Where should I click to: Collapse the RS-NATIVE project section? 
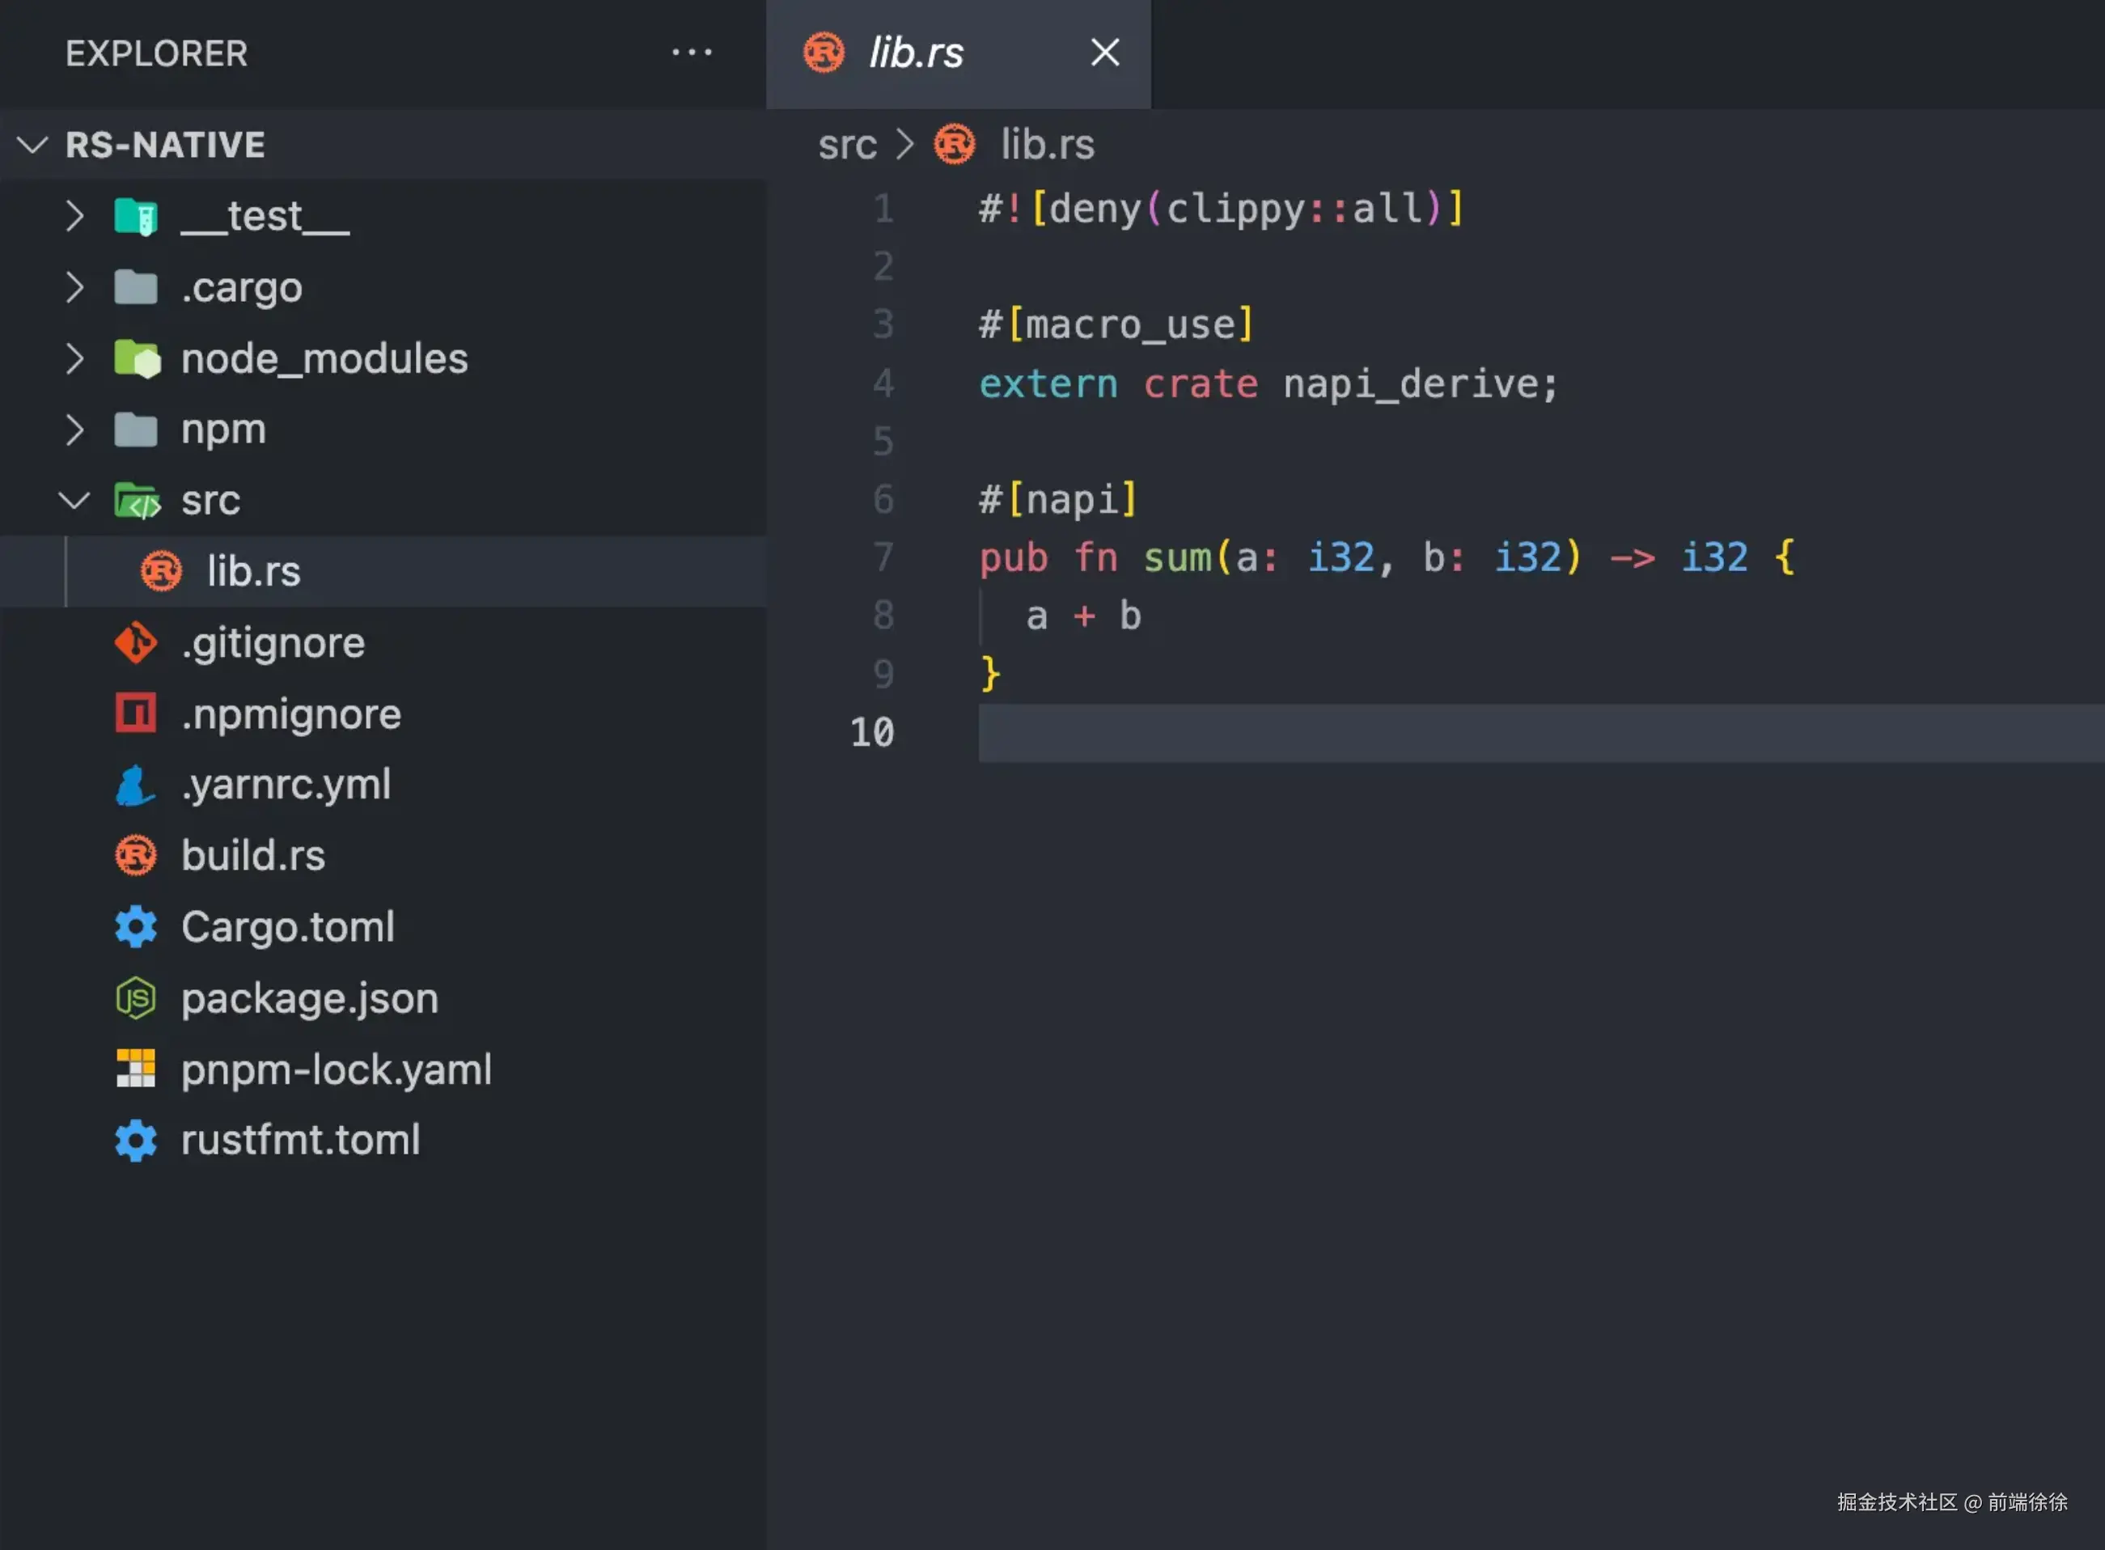(33, 146)
